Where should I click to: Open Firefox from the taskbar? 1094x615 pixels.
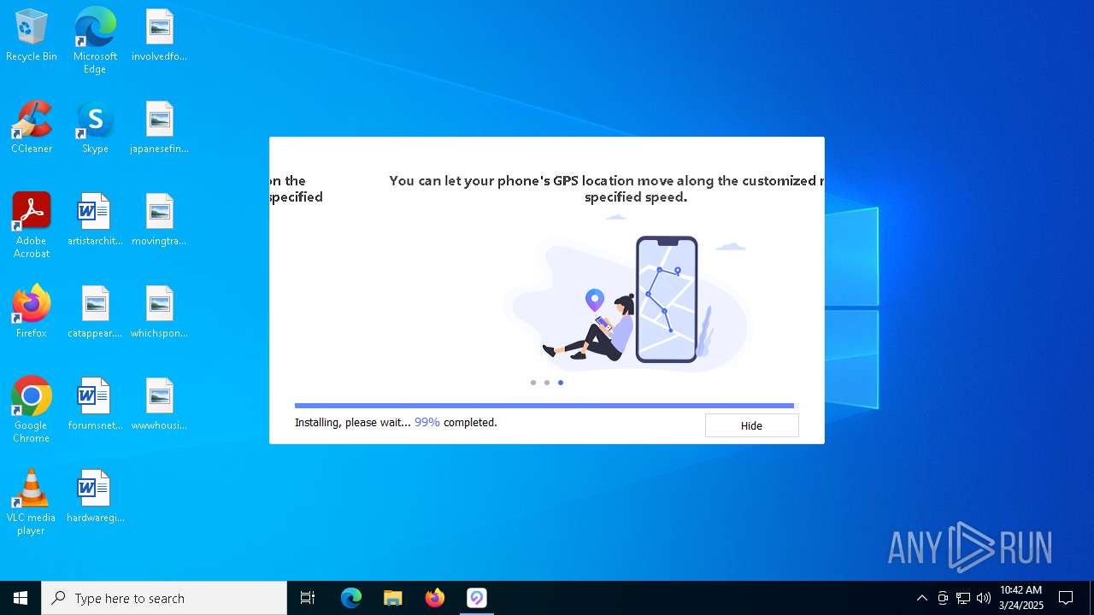point(435,598)
